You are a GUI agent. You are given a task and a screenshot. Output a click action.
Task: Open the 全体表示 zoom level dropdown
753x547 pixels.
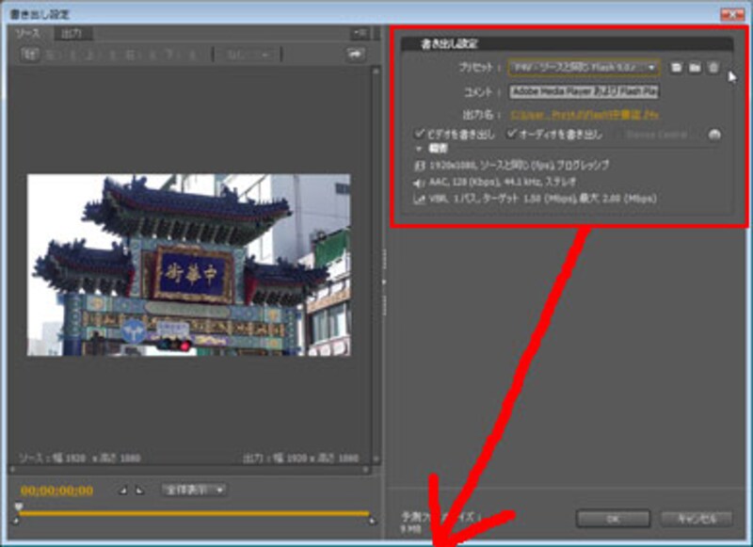pos(194,490)
